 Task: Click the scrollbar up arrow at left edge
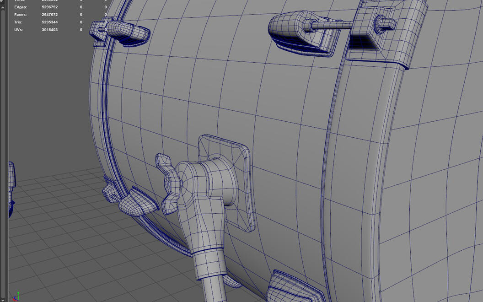pos(3,7)
